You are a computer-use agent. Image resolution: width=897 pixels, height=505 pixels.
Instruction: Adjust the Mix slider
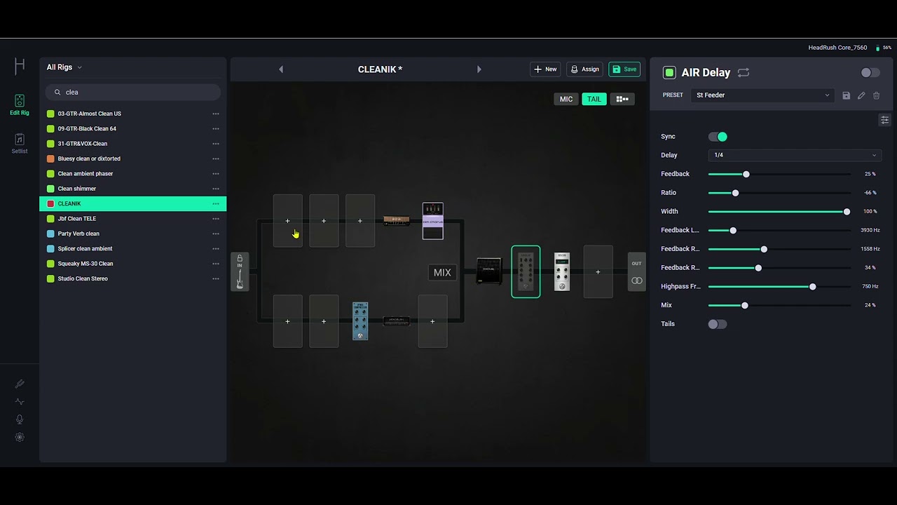tap(779, 306)
